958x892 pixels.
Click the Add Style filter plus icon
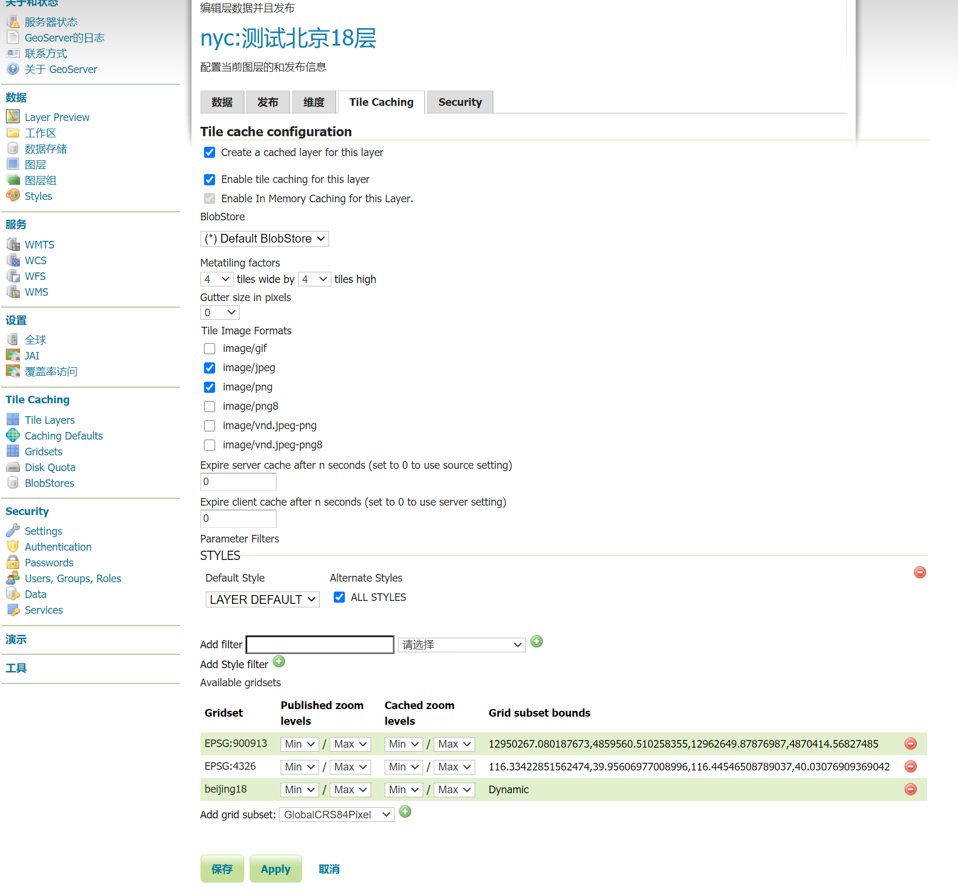pos(279,662)
